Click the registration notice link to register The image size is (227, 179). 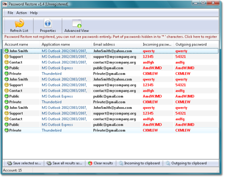coord(111,37)
